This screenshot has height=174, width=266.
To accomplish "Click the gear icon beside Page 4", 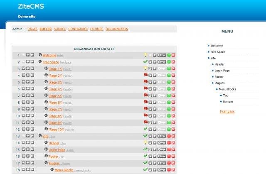I will tap(46, 88).
